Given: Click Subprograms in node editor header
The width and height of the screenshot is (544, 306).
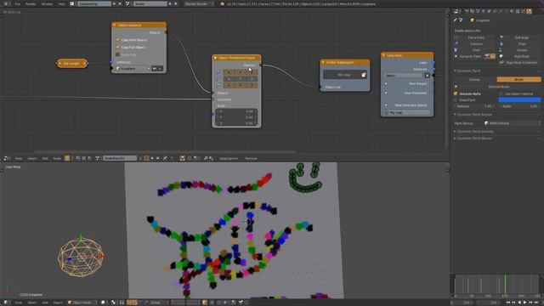Looking at the screenshot, I should (x=229, y=158).
